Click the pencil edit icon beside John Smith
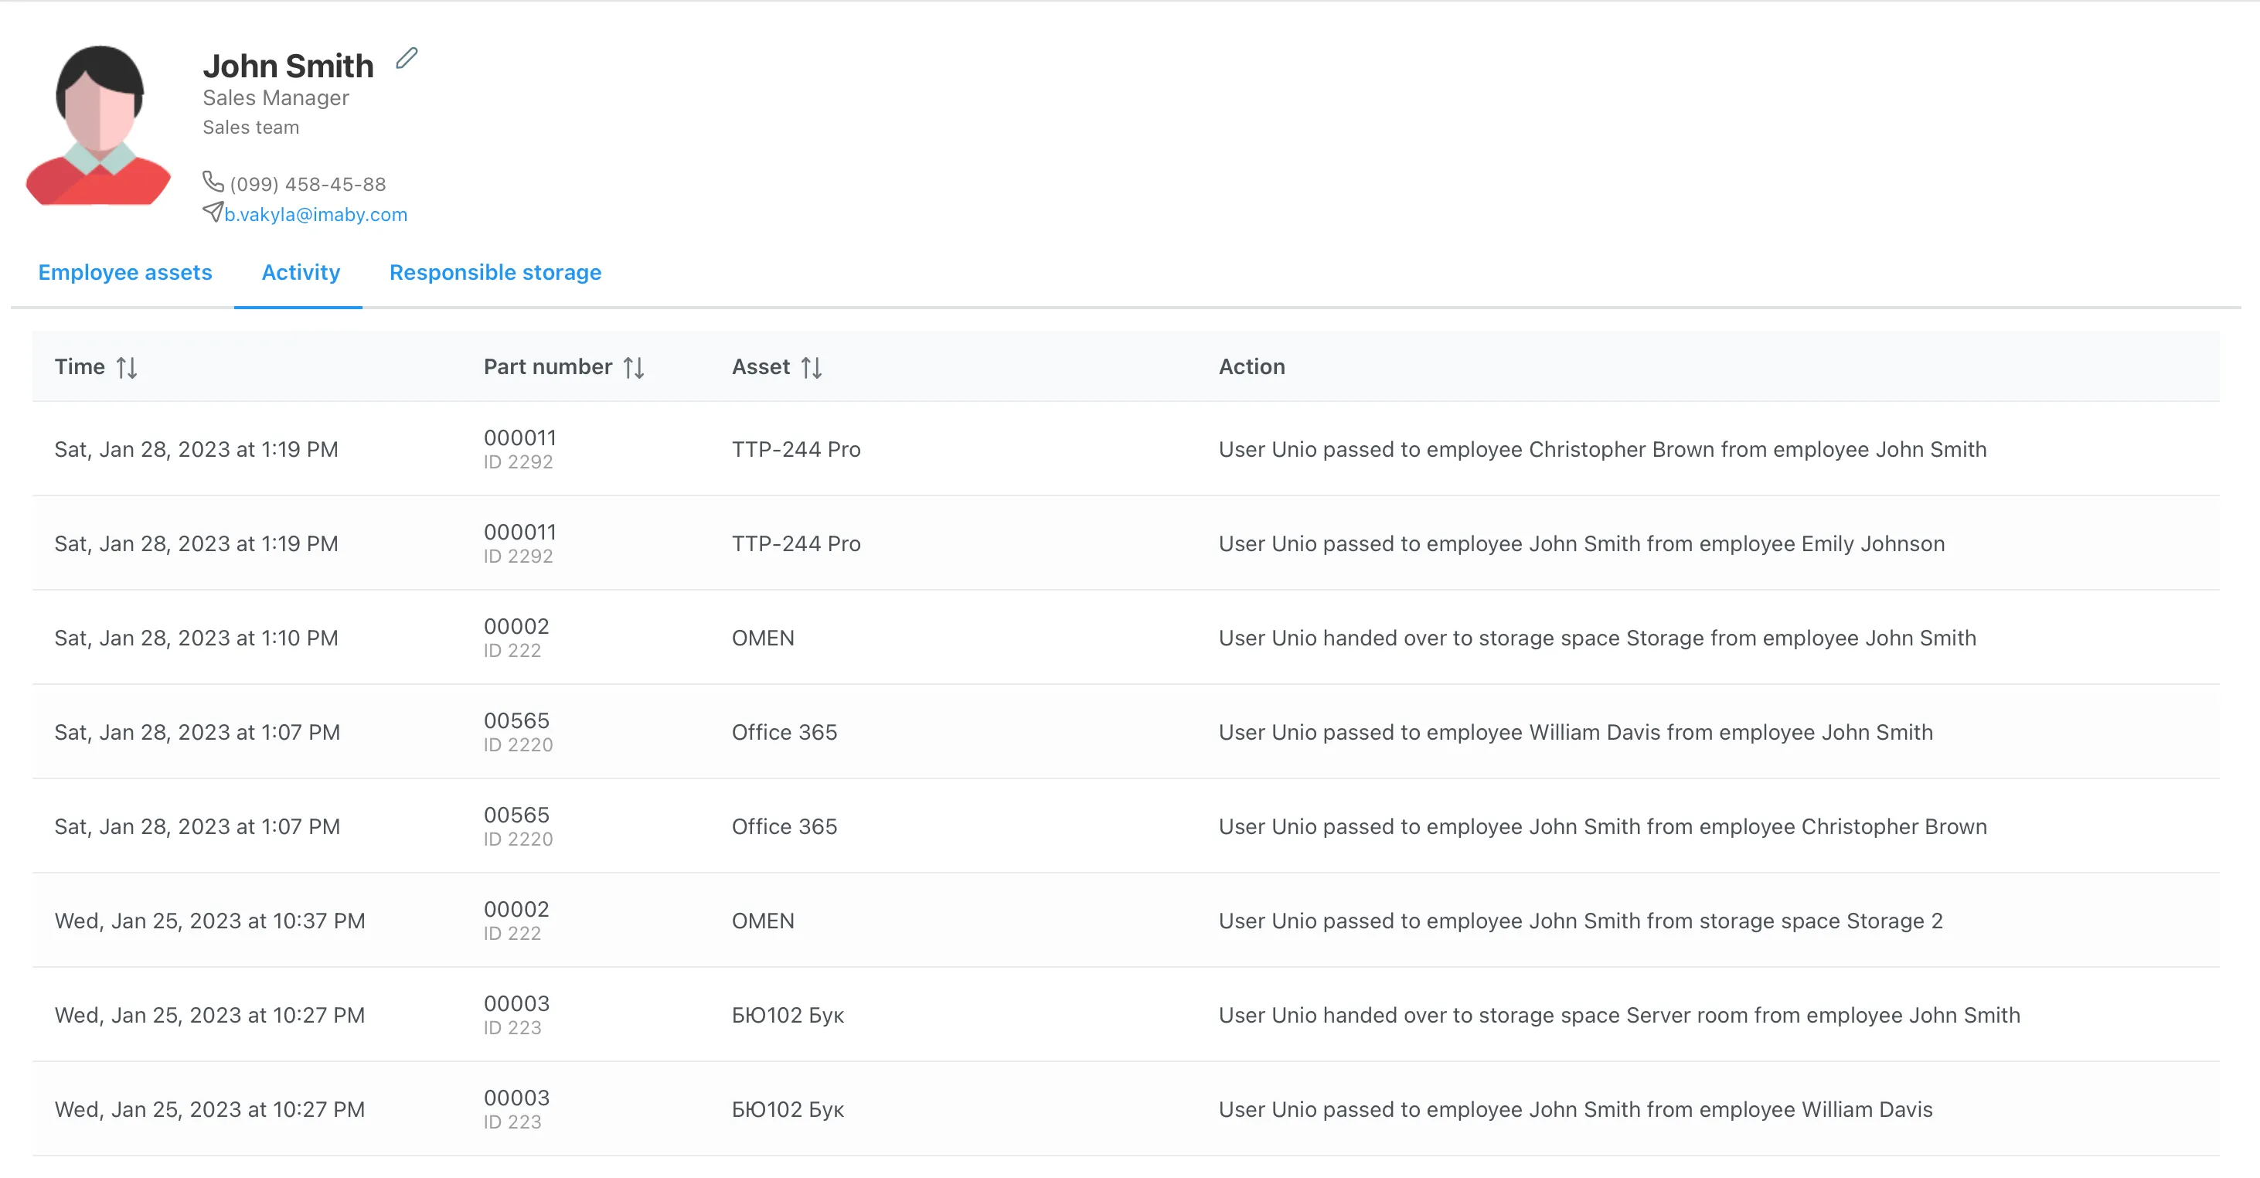Viewport: 2260px width, 1178px height. click(407, 59)
